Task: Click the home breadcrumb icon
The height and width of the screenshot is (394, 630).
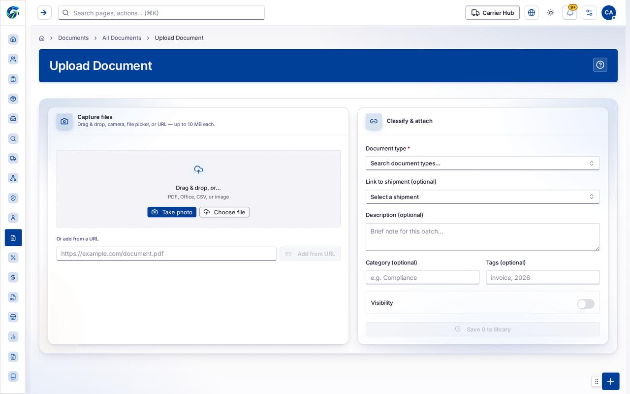Action: pos(42,38)
